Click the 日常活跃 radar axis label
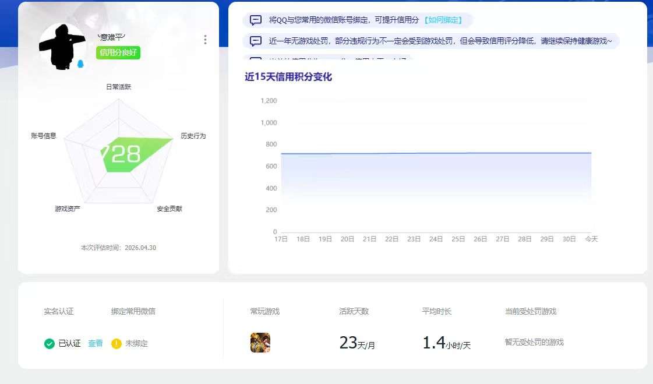The image size is (653, 384). 118,87
